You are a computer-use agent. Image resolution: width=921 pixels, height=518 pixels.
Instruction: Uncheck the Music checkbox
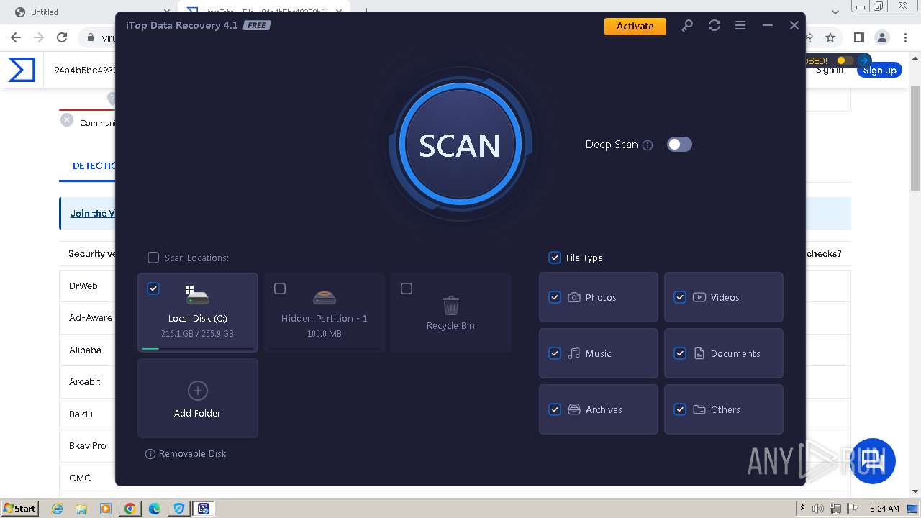555,353
